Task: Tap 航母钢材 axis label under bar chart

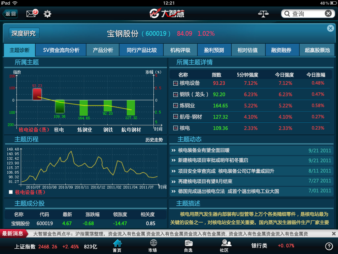Action: point(131,130)
